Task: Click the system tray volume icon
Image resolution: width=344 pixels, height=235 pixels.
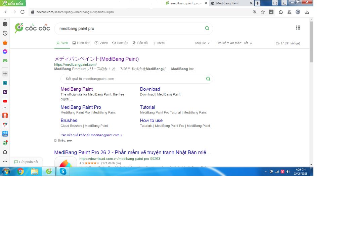Action: click(x=288, y=172)
